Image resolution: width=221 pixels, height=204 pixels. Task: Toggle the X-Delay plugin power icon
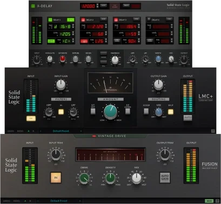tap(33, 6)
